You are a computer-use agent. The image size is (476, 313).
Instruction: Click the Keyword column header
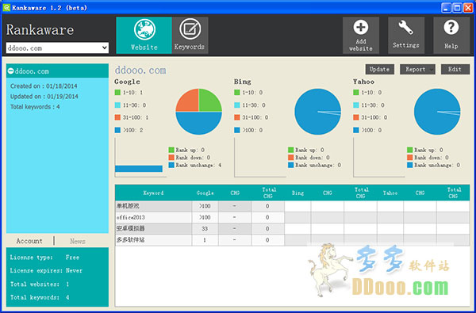click(153, 193)
